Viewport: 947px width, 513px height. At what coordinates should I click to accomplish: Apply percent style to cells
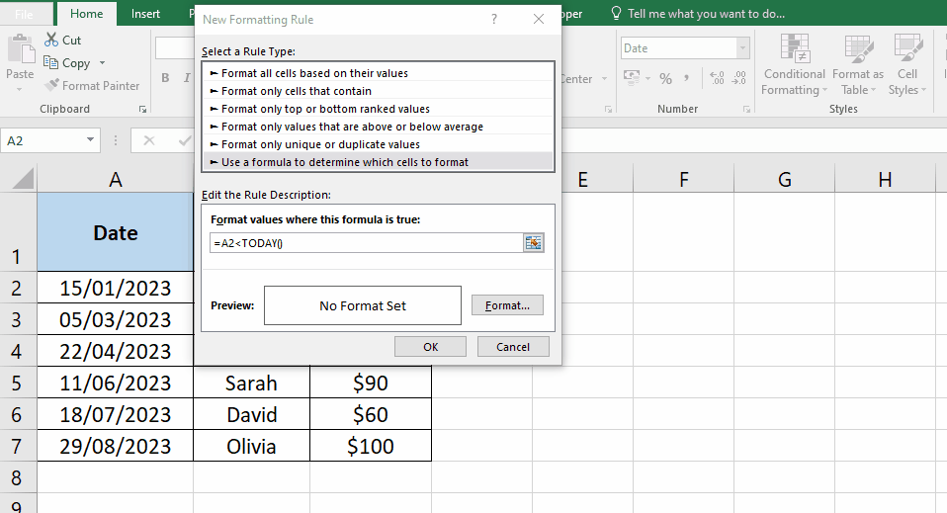[665, 78]
